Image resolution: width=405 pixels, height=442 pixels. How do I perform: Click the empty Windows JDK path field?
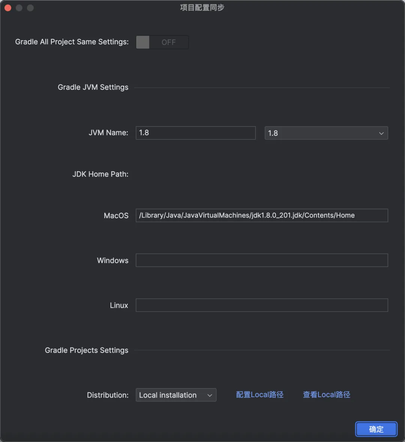(261, 261)
